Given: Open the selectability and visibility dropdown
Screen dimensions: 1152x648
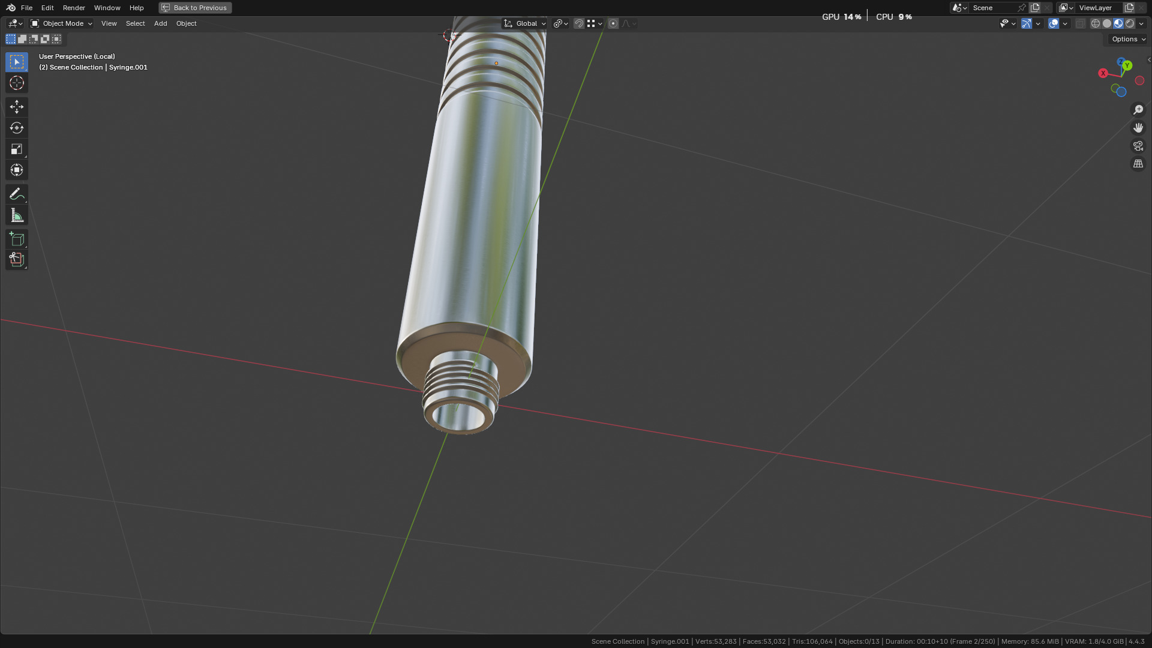Looking at the screenshot, I should pos(1007,23).
